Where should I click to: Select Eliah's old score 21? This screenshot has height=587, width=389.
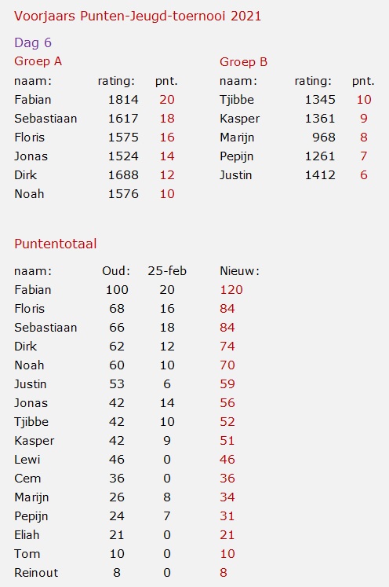[x=117, y=534]
